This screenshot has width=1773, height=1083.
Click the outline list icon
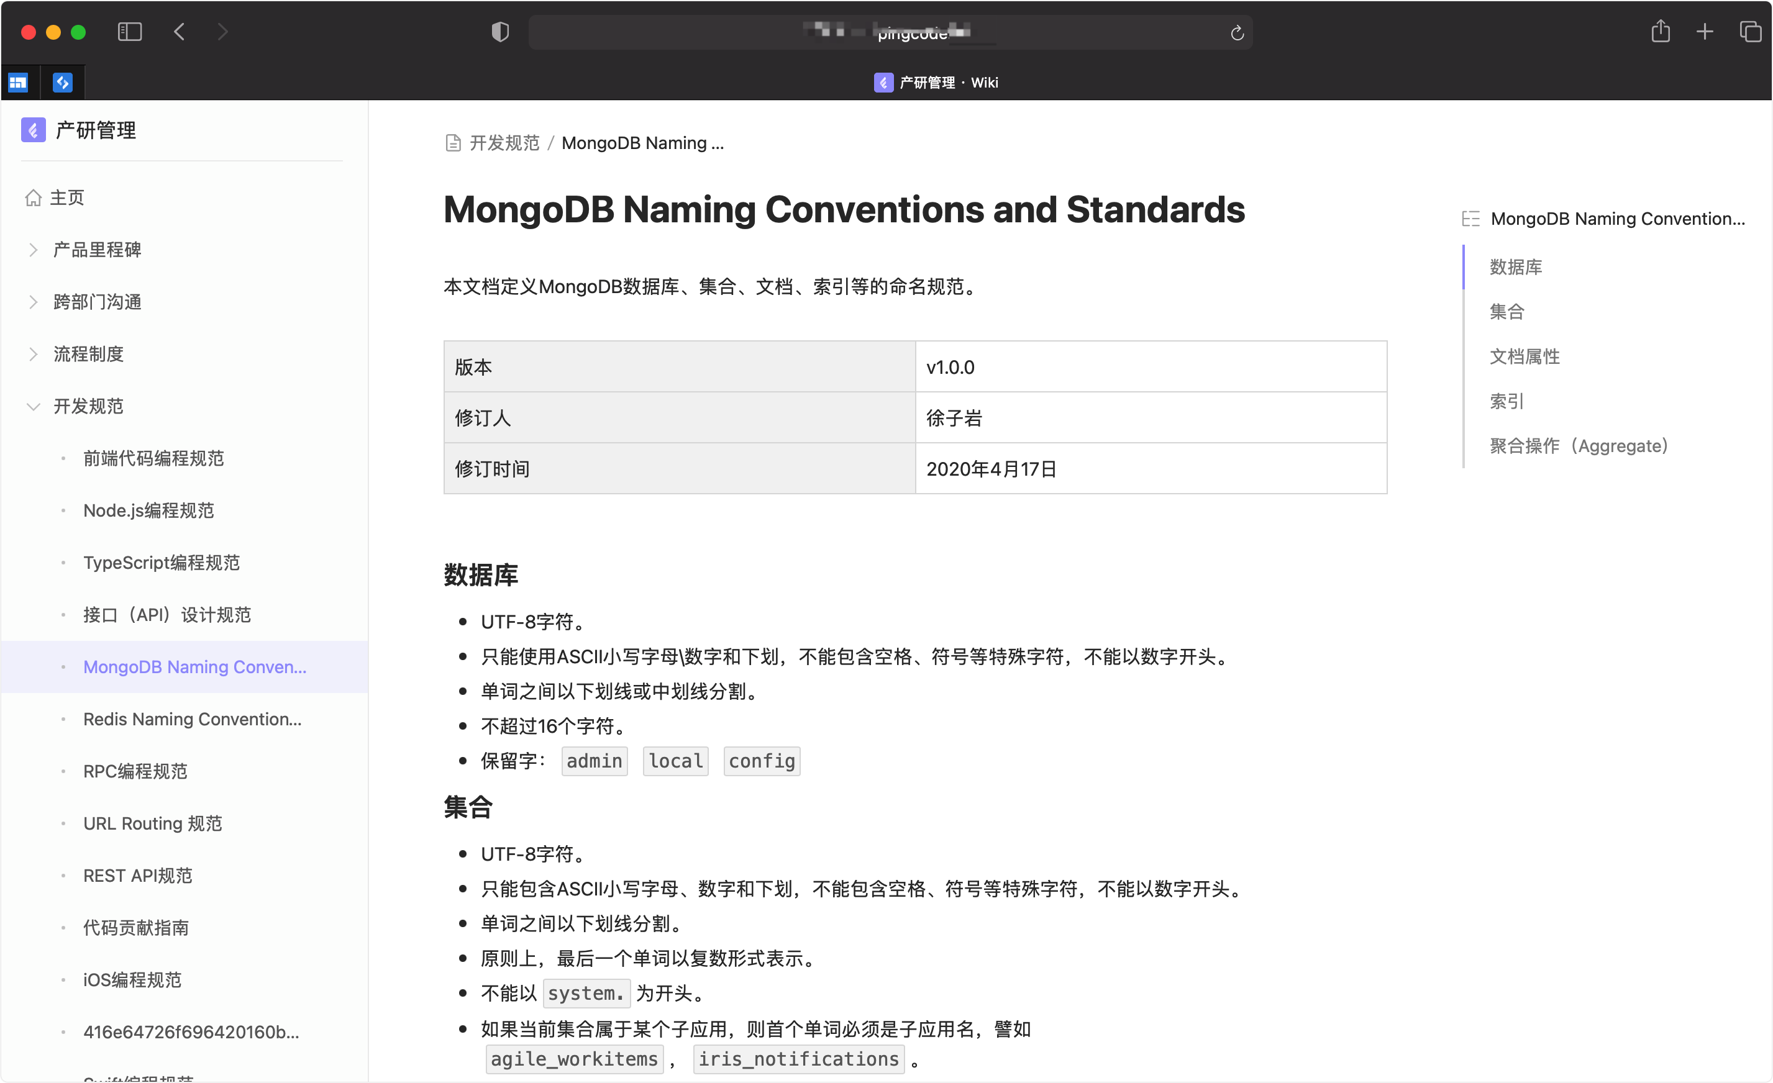[x=1470, y=219]
